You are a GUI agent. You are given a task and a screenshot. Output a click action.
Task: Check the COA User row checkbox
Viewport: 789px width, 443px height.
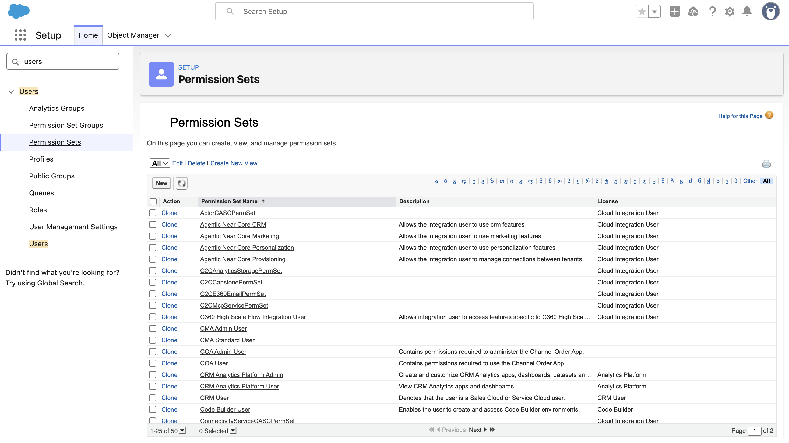pyautogui.click(x=153, y=363)
